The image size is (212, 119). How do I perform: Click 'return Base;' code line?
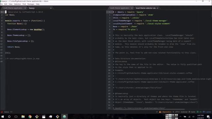pyautogui.click(x=14, y=47)
